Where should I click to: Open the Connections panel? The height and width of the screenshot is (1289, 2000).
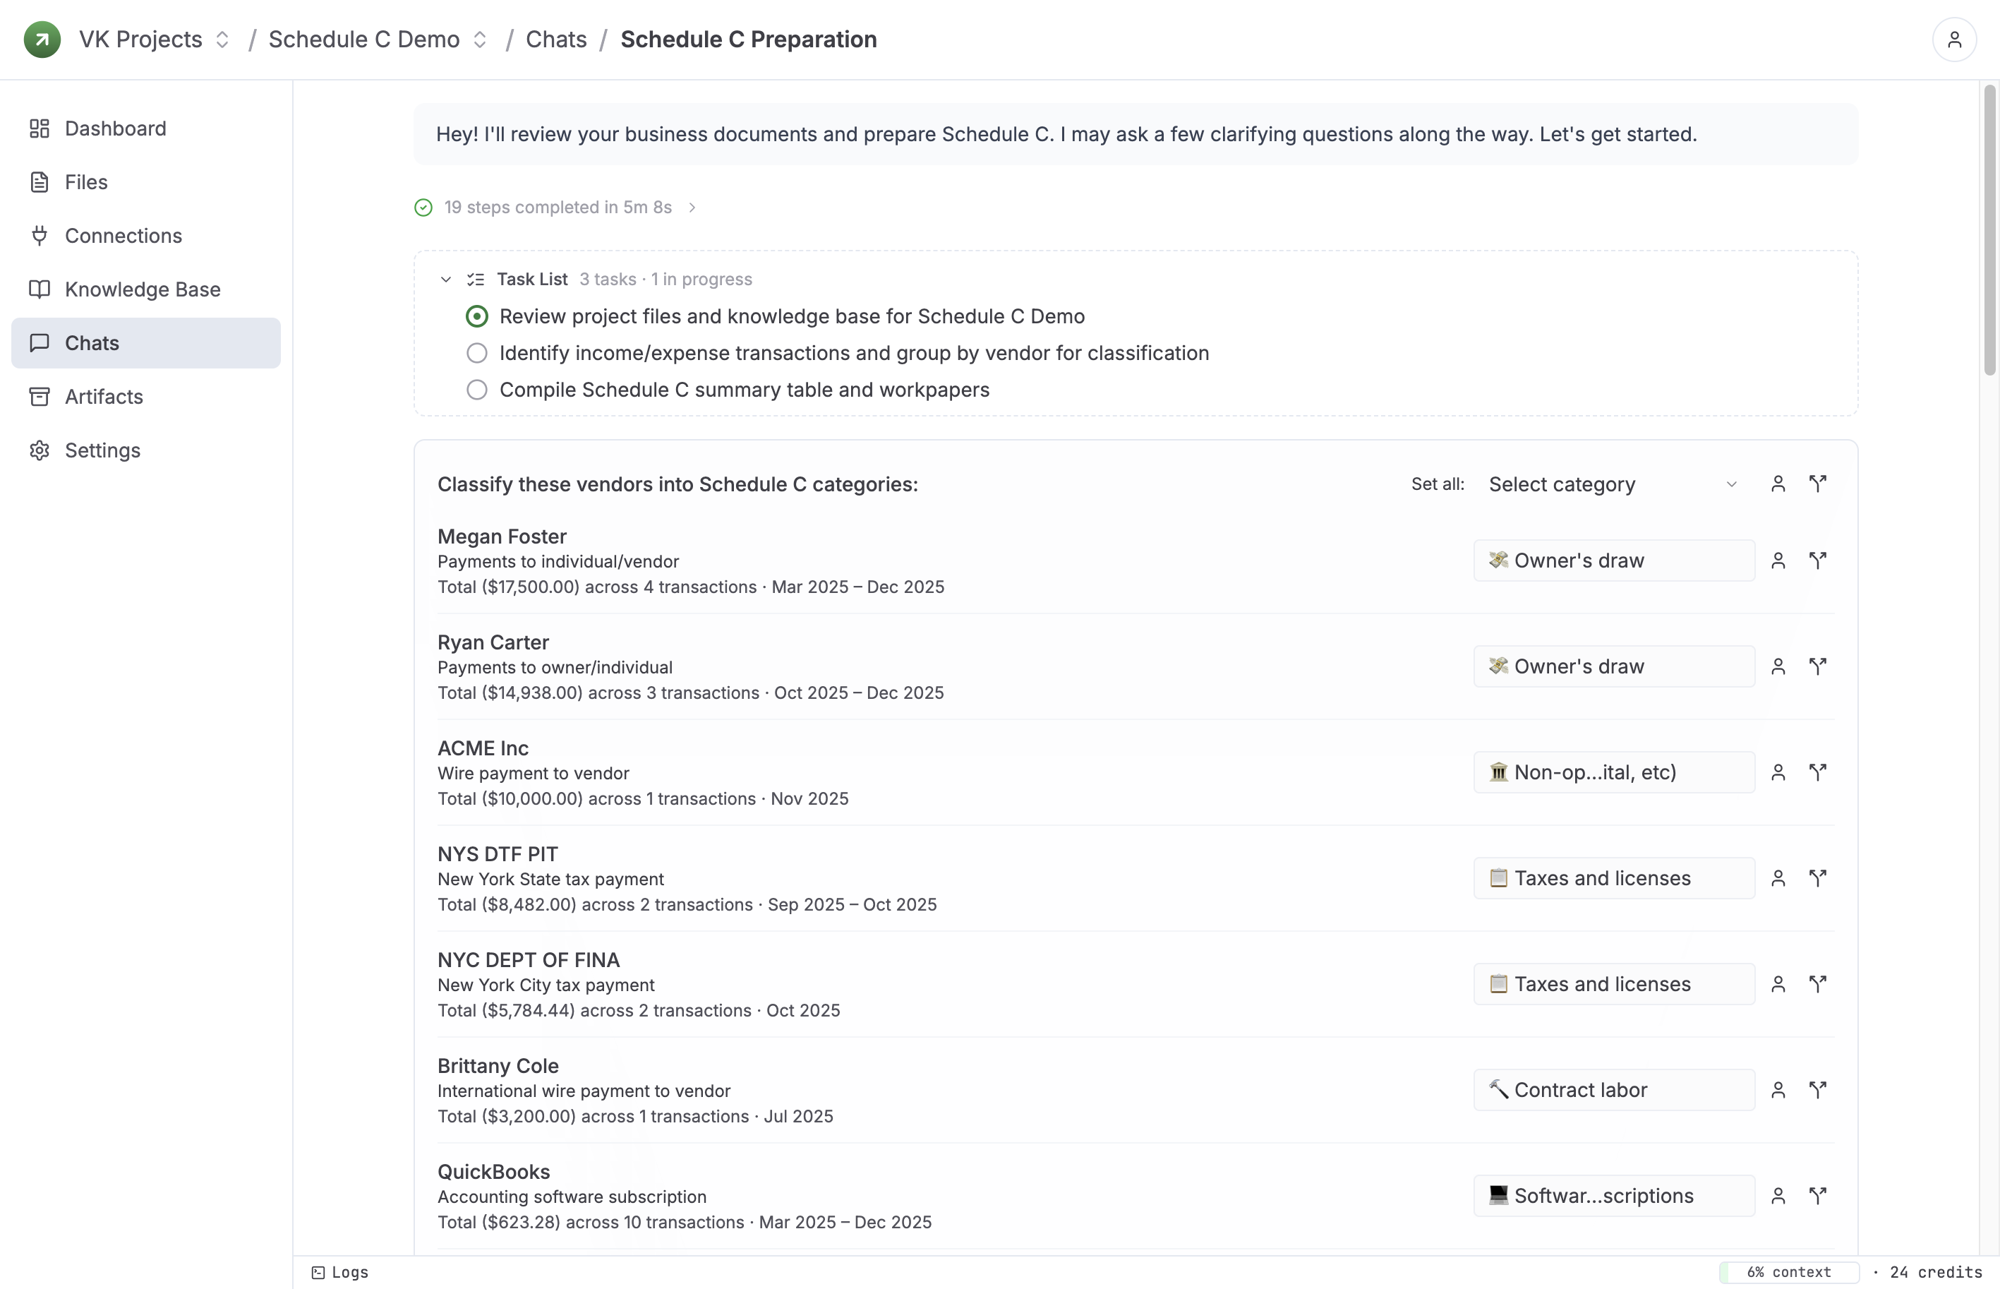123,235
